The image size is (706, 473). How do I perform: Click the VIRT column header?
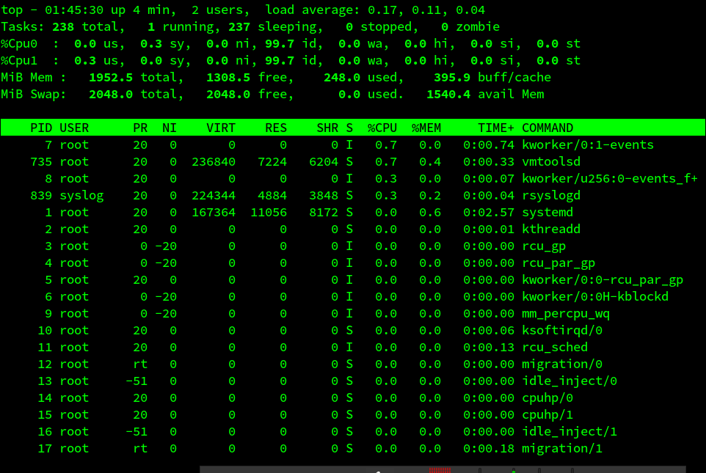221,127
